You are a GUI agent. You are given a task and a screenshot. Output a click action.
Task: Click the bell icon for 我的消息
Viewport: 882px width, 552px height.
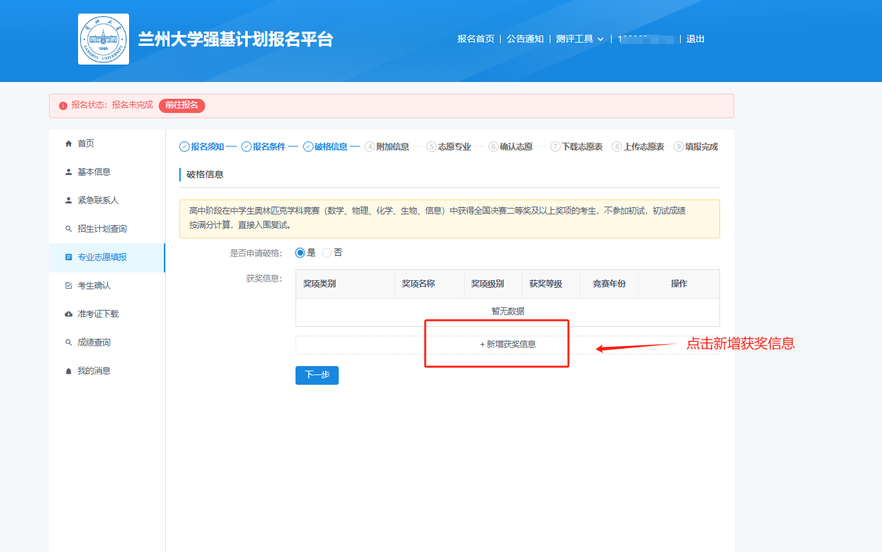[68, 371]
